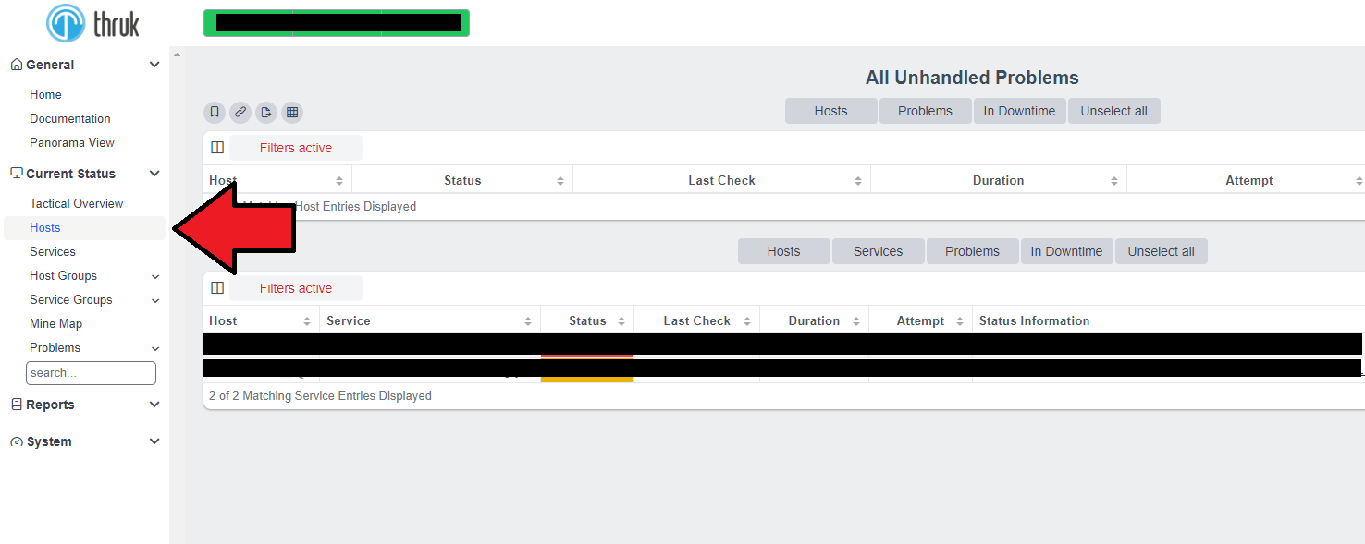Open the Documentation link
1365x544 pixels.
pos(69,118)
